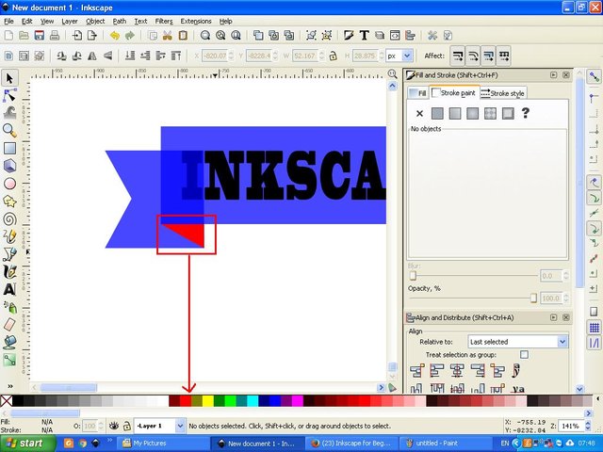Collapse the Fill and Stroke panel
Screen dimensions: 603x452
click(x=553, y=75)
